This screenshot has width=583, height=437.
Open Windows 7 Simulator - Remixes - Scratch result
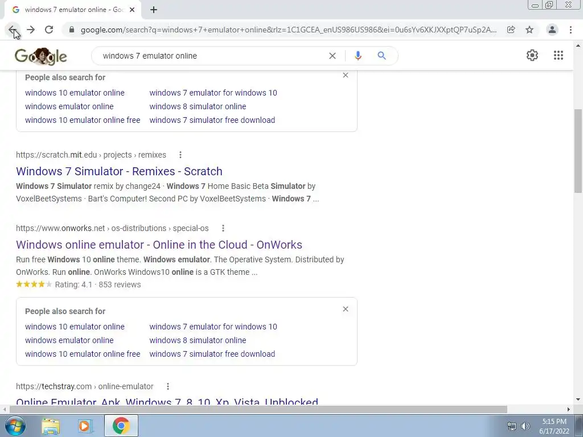[x=119, y=171]
